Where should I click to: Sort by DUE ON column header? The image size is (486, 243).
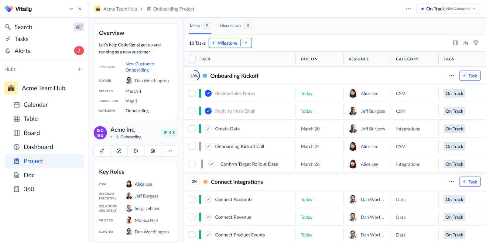[x=309, y=59]
